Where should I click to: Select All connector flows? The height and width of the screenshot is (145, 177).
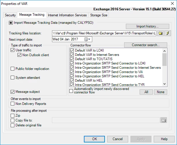click(146, 92)
